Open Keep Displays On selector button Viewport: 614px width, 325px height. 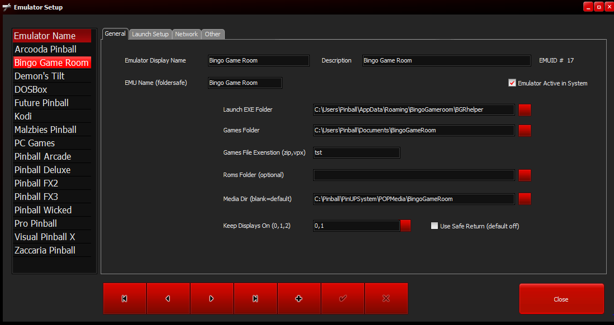(405, 226)
